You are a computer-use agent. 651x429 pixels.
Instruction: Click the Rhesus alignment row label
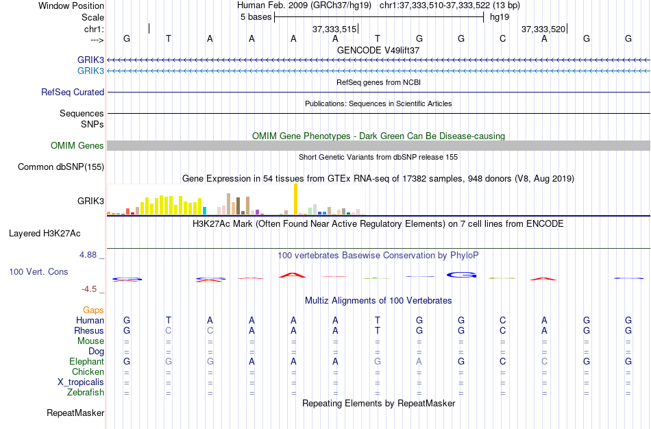89,330
